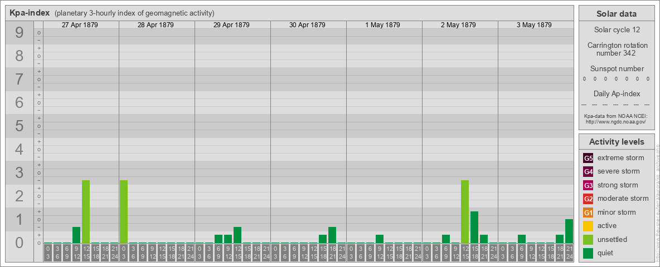Click the G5 extreme storm badge
Screen dimensions: 660x267
pyautogui.click(x=589, y=159)
